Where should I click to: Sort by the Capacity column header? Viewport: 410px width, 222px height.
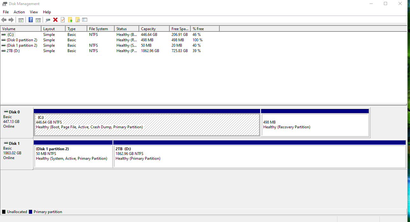tap(154, 29)
